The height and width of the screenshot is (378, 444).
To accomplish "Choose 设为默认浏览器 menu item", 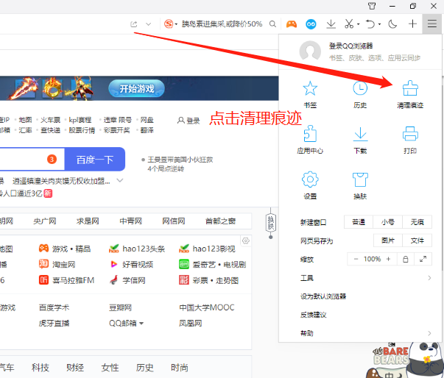I will [x=323, y=296].
